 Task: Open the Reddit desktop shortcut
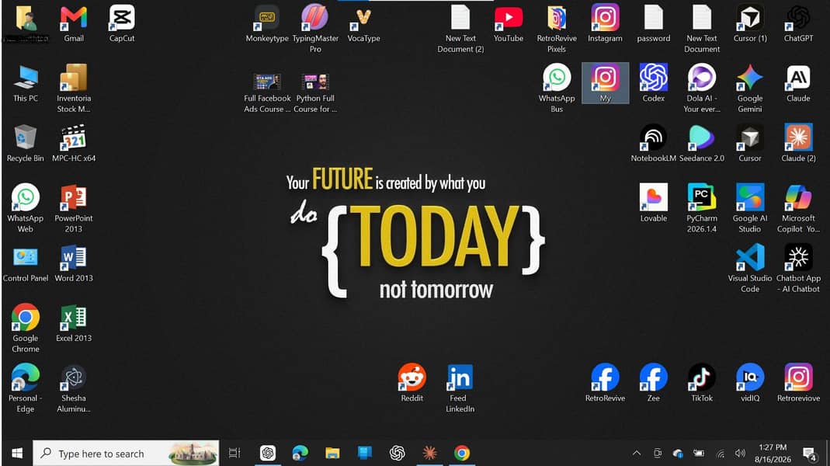click(x=412, y=384)
